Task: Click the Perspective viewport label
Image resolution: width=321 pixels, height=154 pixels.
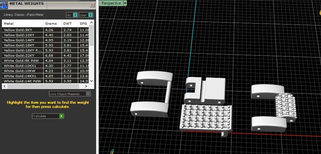Action: (111, 3)
